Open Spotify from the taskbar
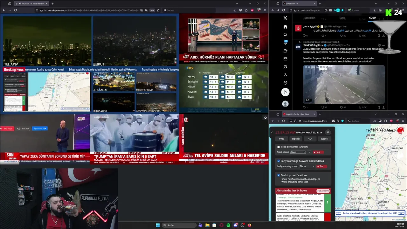This screenshot has height=229, width=407. 228,225
